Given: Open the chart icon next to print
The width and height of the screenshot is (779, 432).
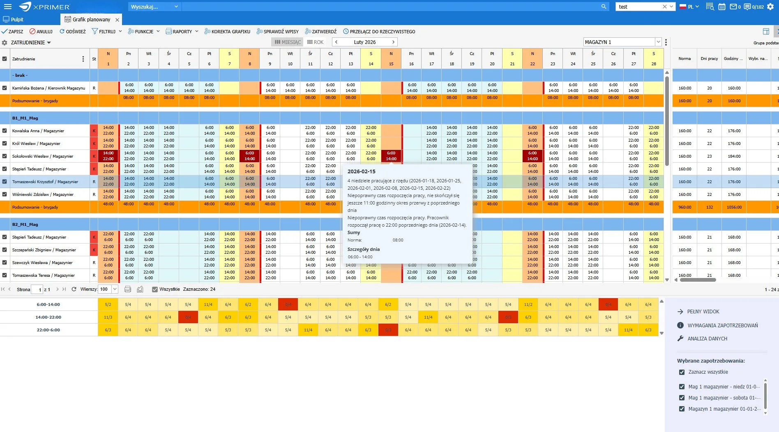Looking at the screenshot, I should click(140, 289).
